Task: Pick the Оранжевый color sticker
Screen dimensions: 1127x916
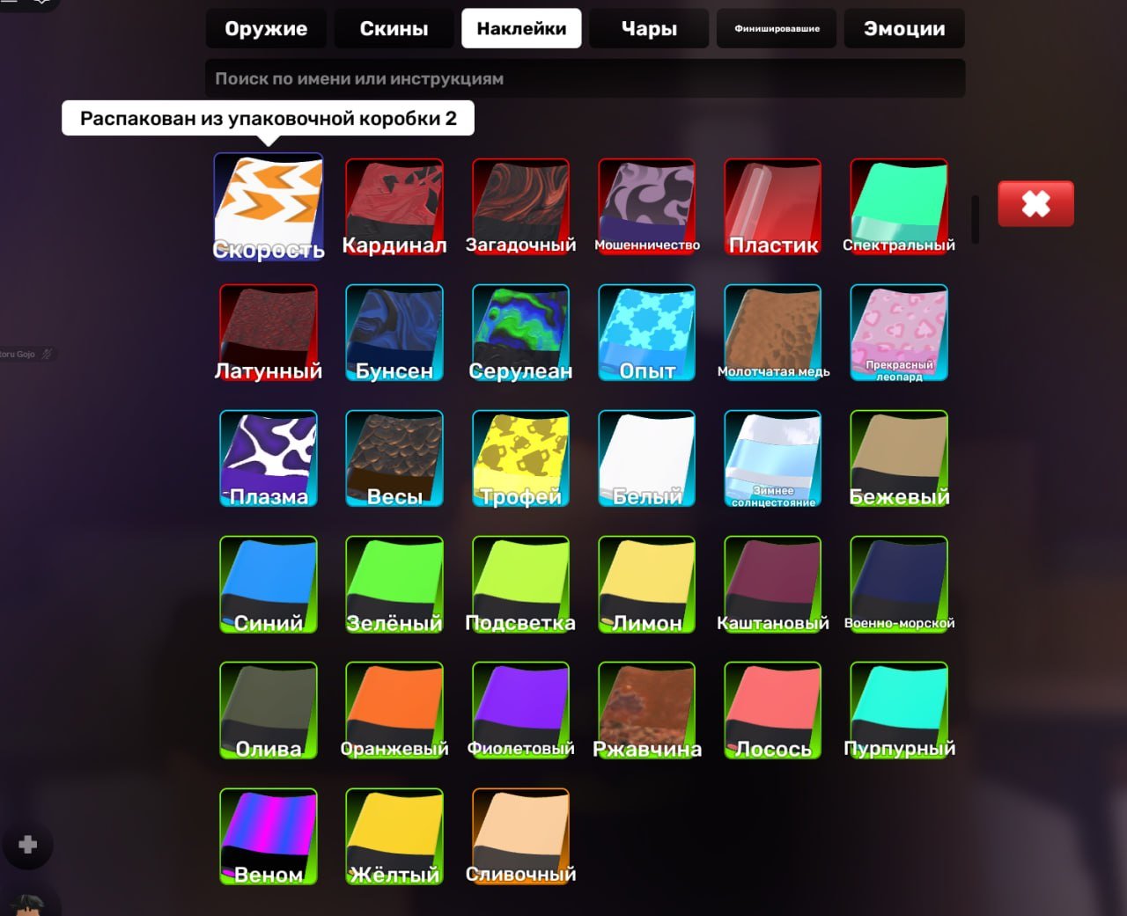Action: (x=394, y=710)
